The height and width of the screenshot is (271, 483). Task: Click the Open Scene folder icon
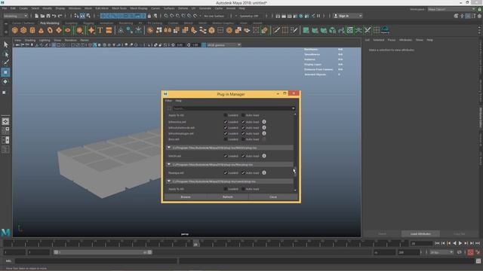coord(42,16)
